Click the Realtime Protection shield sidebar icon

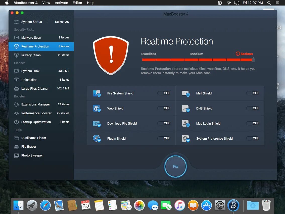[x=16, y=46]
